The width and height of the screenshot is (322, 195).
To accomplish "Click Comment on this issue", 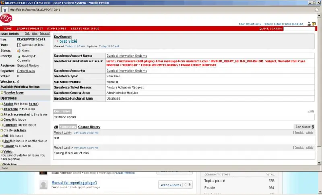I will pos(10,125).
